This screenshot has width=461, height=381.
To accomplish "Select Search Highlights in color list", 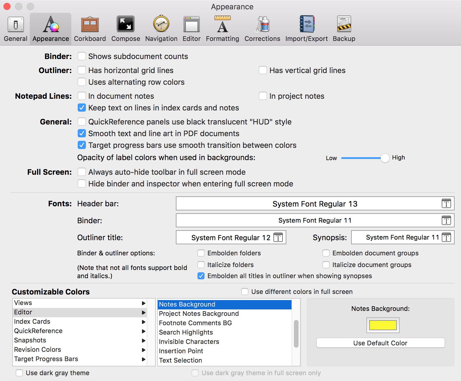I will (x=186, y=332).
